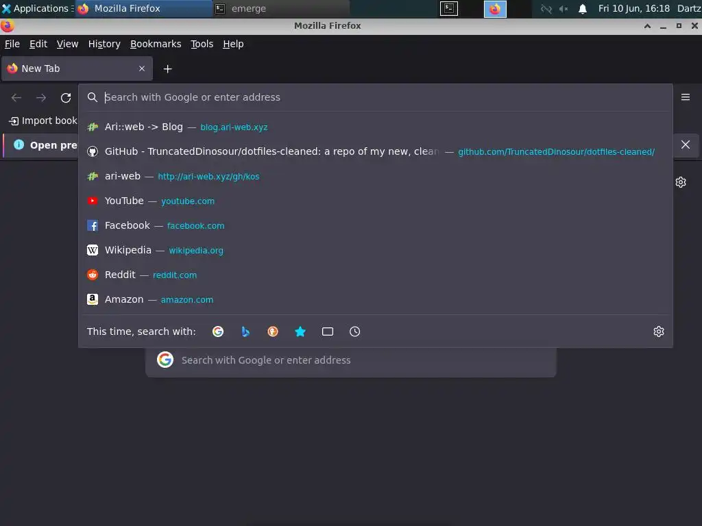The height and width of the screenshot is (526, 702).
Task: Open search settings gear in dropdown
Action: [659, 331]
